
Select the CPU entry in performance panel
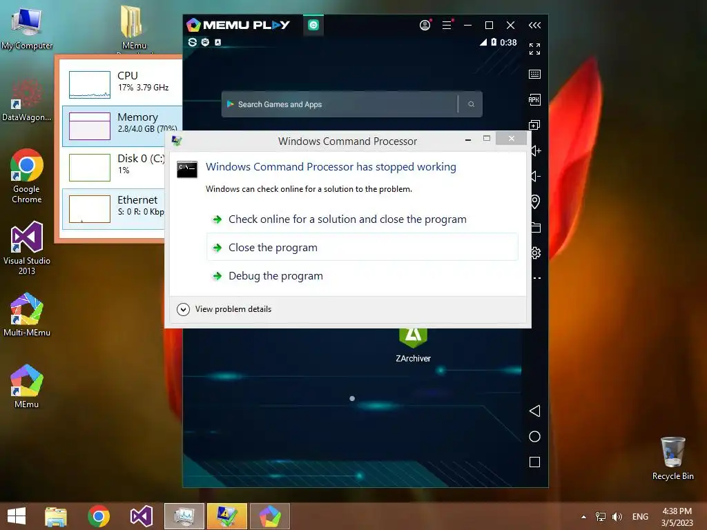pyautogui.click(x=122, y=84)
